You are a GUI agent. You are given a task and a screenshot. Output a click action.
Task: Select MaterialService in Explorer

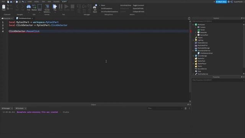(203, 43)
